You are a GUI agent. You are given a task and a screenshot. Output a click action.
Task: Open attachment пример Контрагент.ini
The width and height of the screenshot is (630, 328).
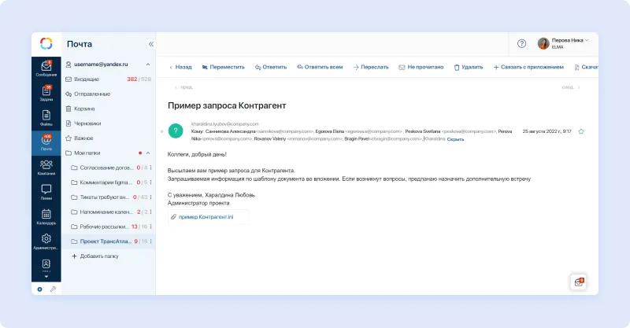click(206, 217)
